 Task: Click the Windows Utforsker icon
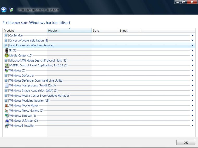tap(7, 120)
